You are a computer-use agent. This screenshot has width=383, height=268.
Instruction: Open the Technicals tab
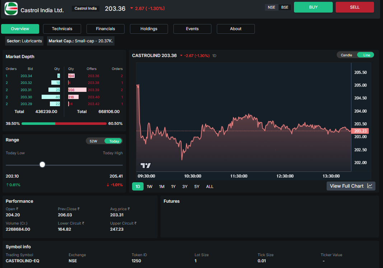coord(62,29)
